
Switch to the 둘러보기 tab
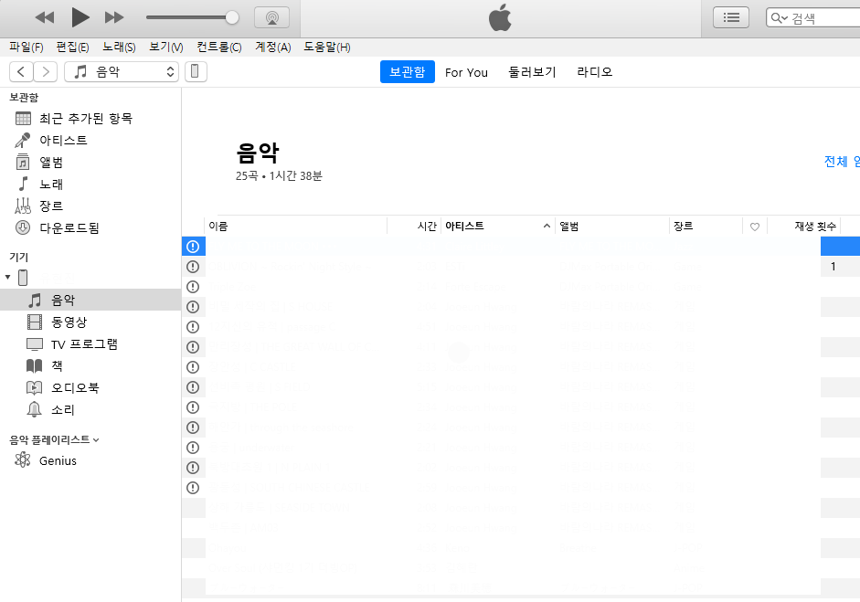(532, 72)
